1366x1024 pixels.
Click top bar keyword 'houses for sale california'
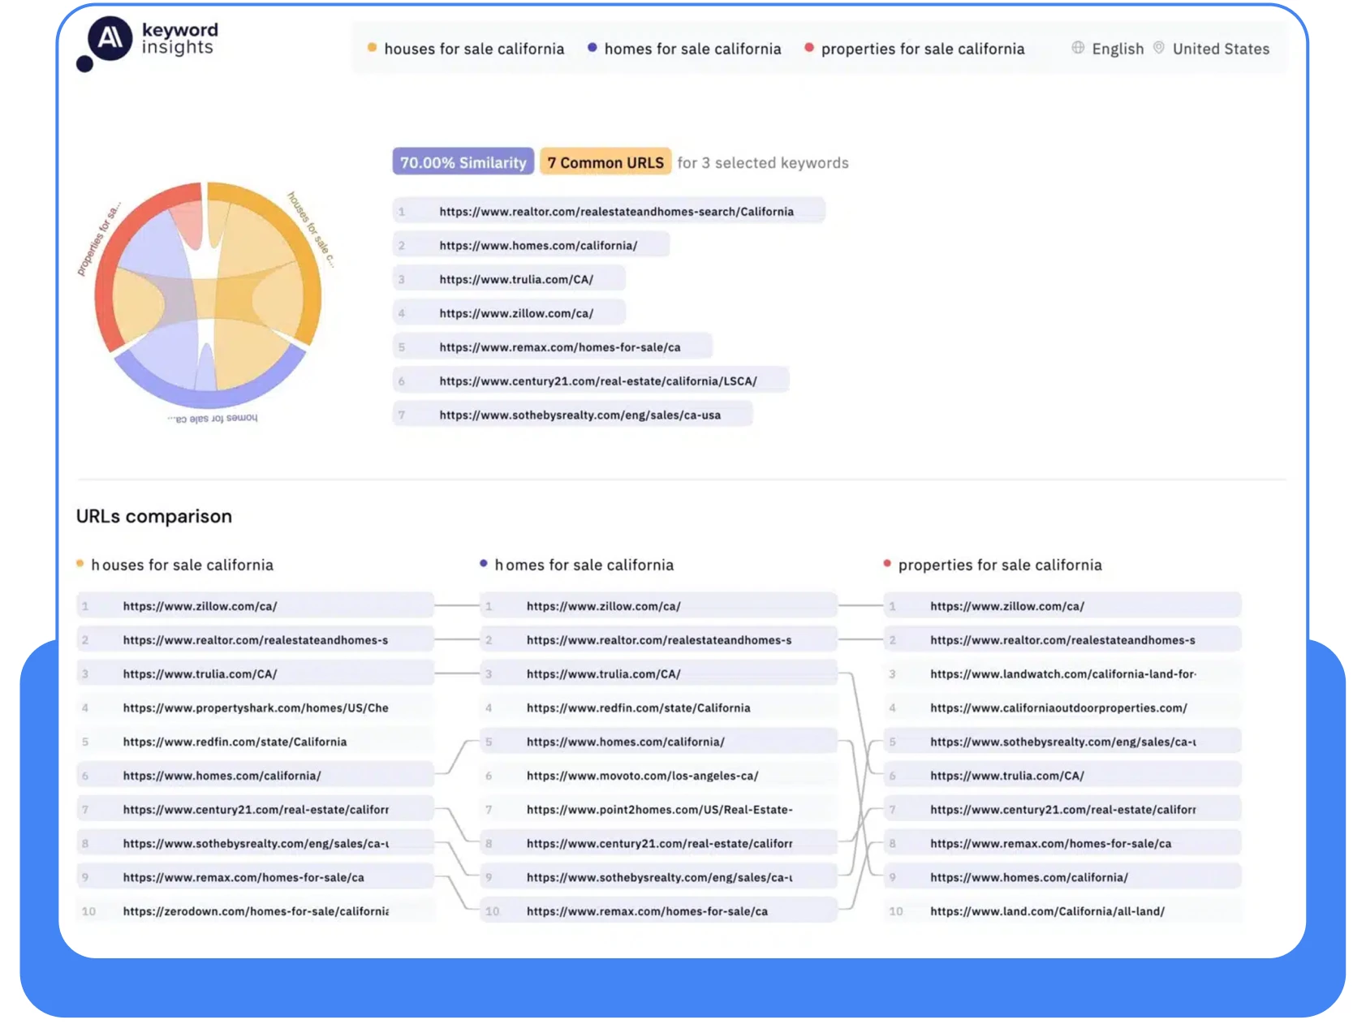(x=474, y=49)
